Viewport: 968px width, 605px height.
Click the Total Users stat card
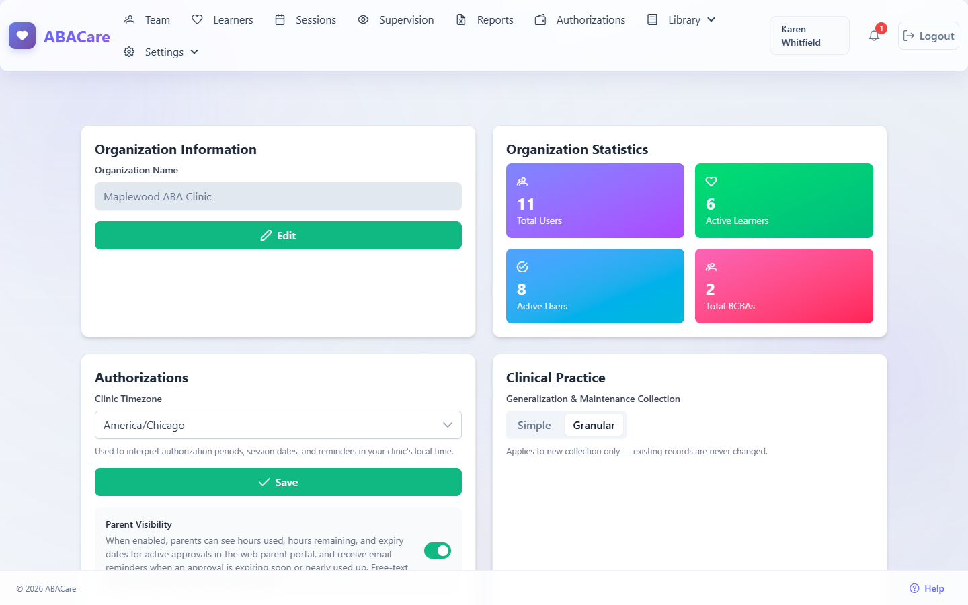[595, 200]
